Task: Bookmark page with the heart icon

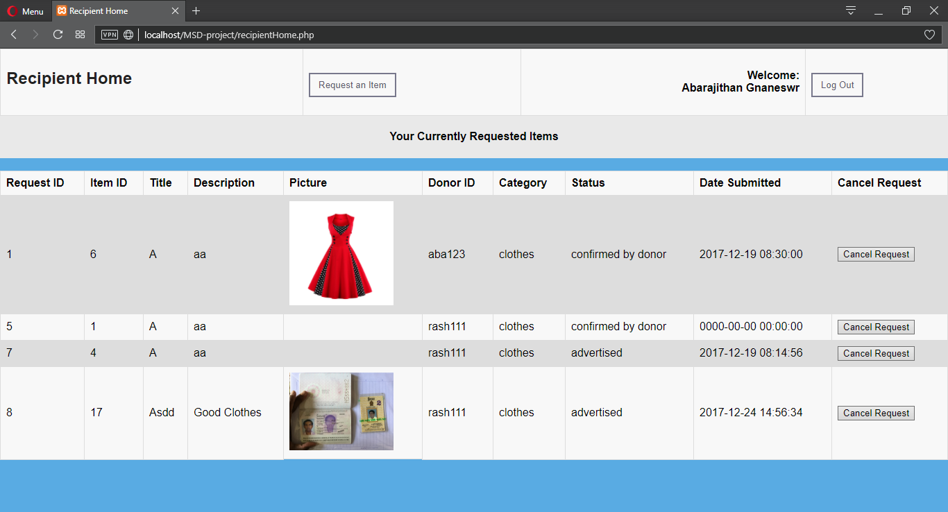Action: (x=929, y=35)
